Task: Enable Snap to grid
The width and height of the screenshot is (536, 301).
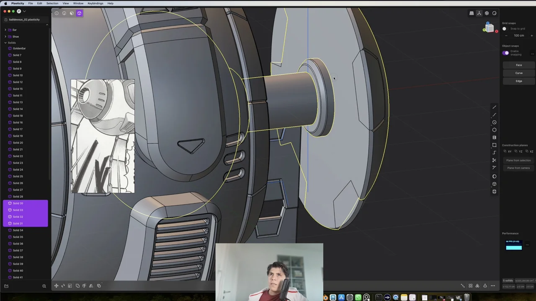Action: coord(504,28)
